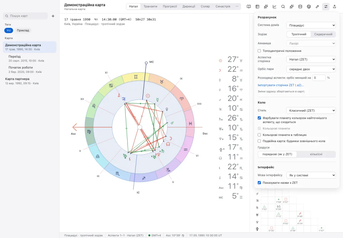Open the Прогресії tab
343x238 pixels.
[x=170, y=6]
